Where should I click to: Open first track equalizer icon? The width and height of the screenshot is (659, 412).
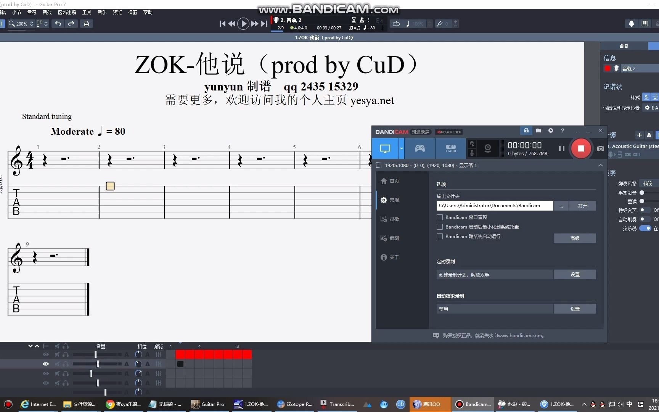click(158, 354)
